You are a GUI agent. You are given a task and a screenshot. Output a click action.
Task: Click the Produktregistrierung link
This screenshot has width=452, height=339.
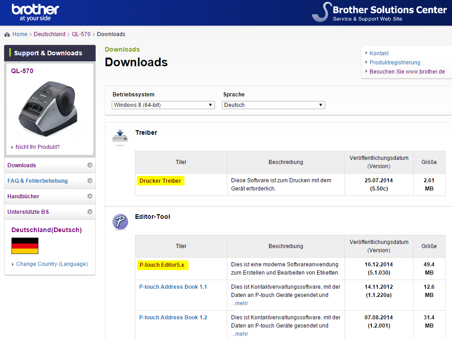[395, 63]
